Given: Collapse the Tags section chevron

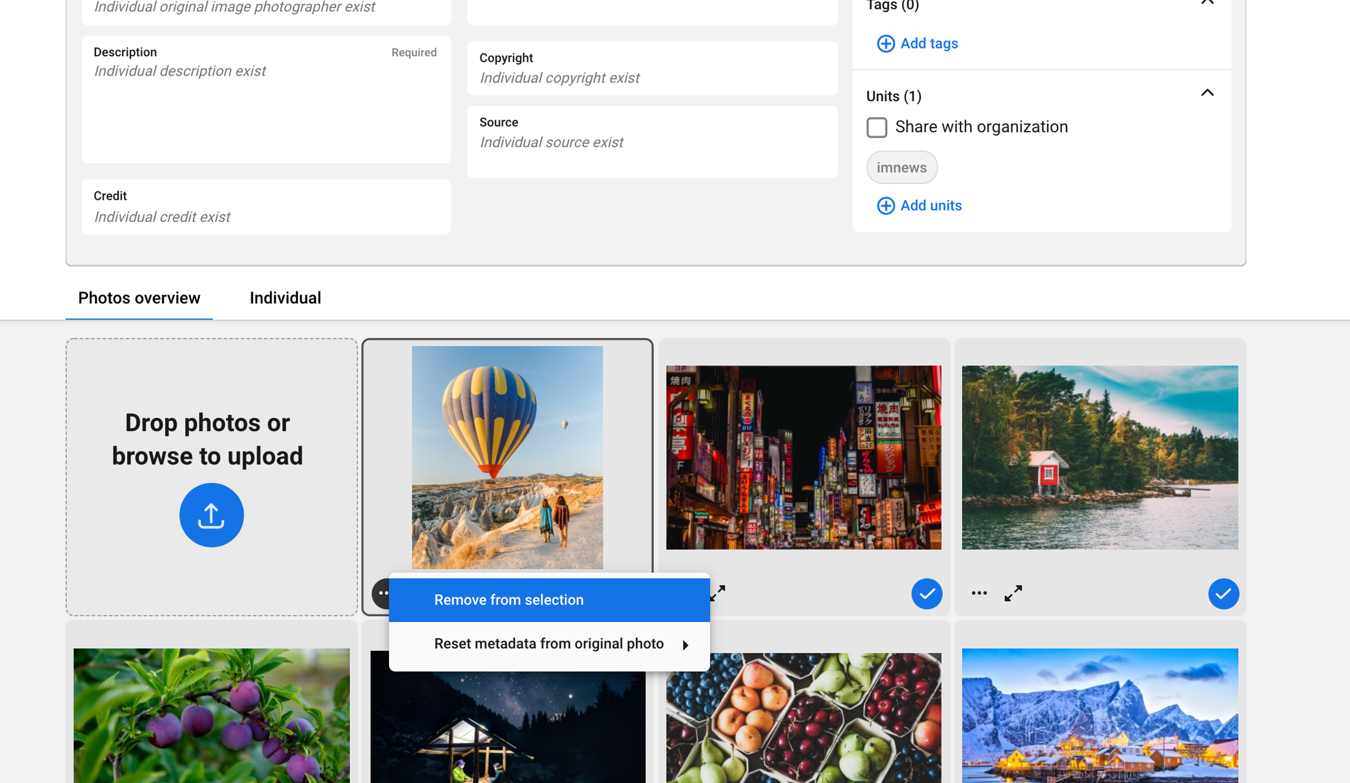Looking at the screenshot, I should click(x=1207, y=3).
